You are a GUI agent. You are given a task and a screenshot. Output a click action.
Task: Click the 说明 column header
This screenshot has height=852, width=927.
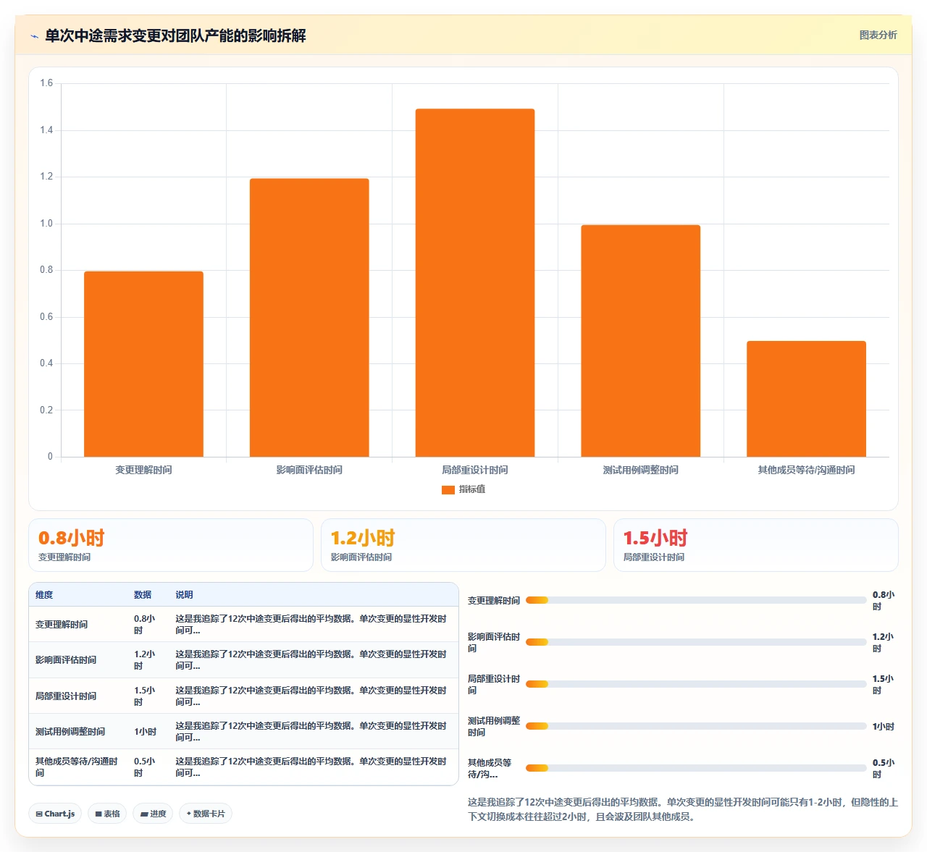pos(184,595)
